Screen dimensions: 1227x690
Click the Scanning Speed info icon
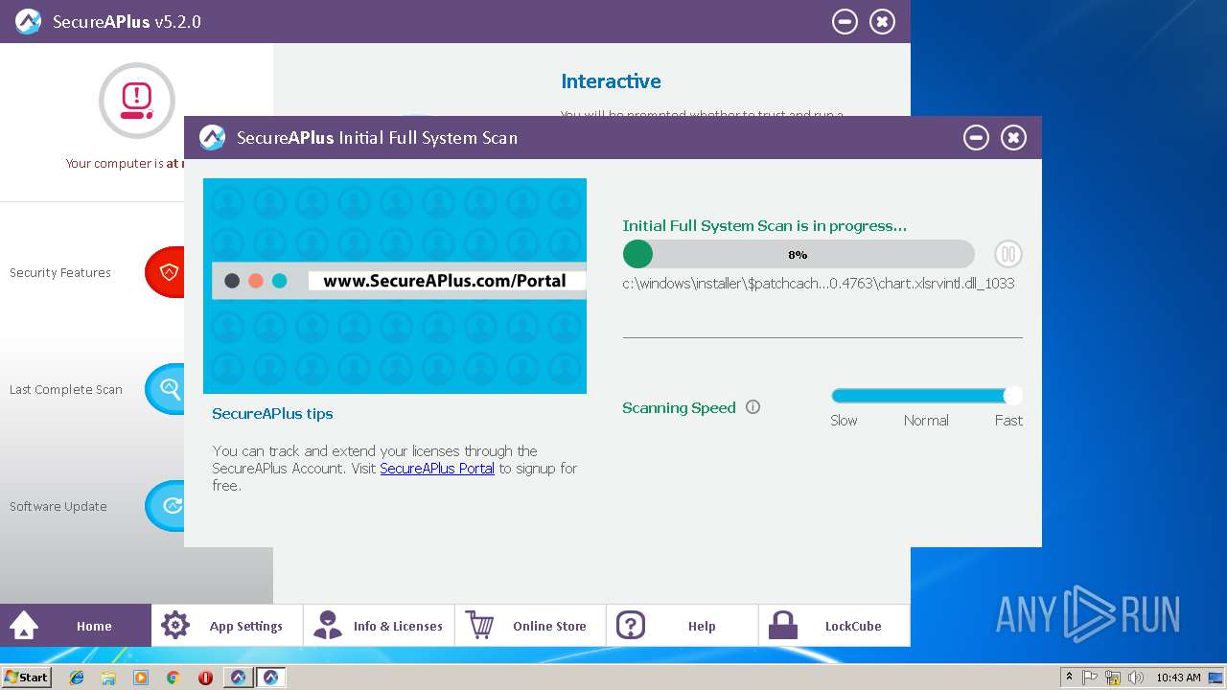pyautogui.click(x=752, y=407)
